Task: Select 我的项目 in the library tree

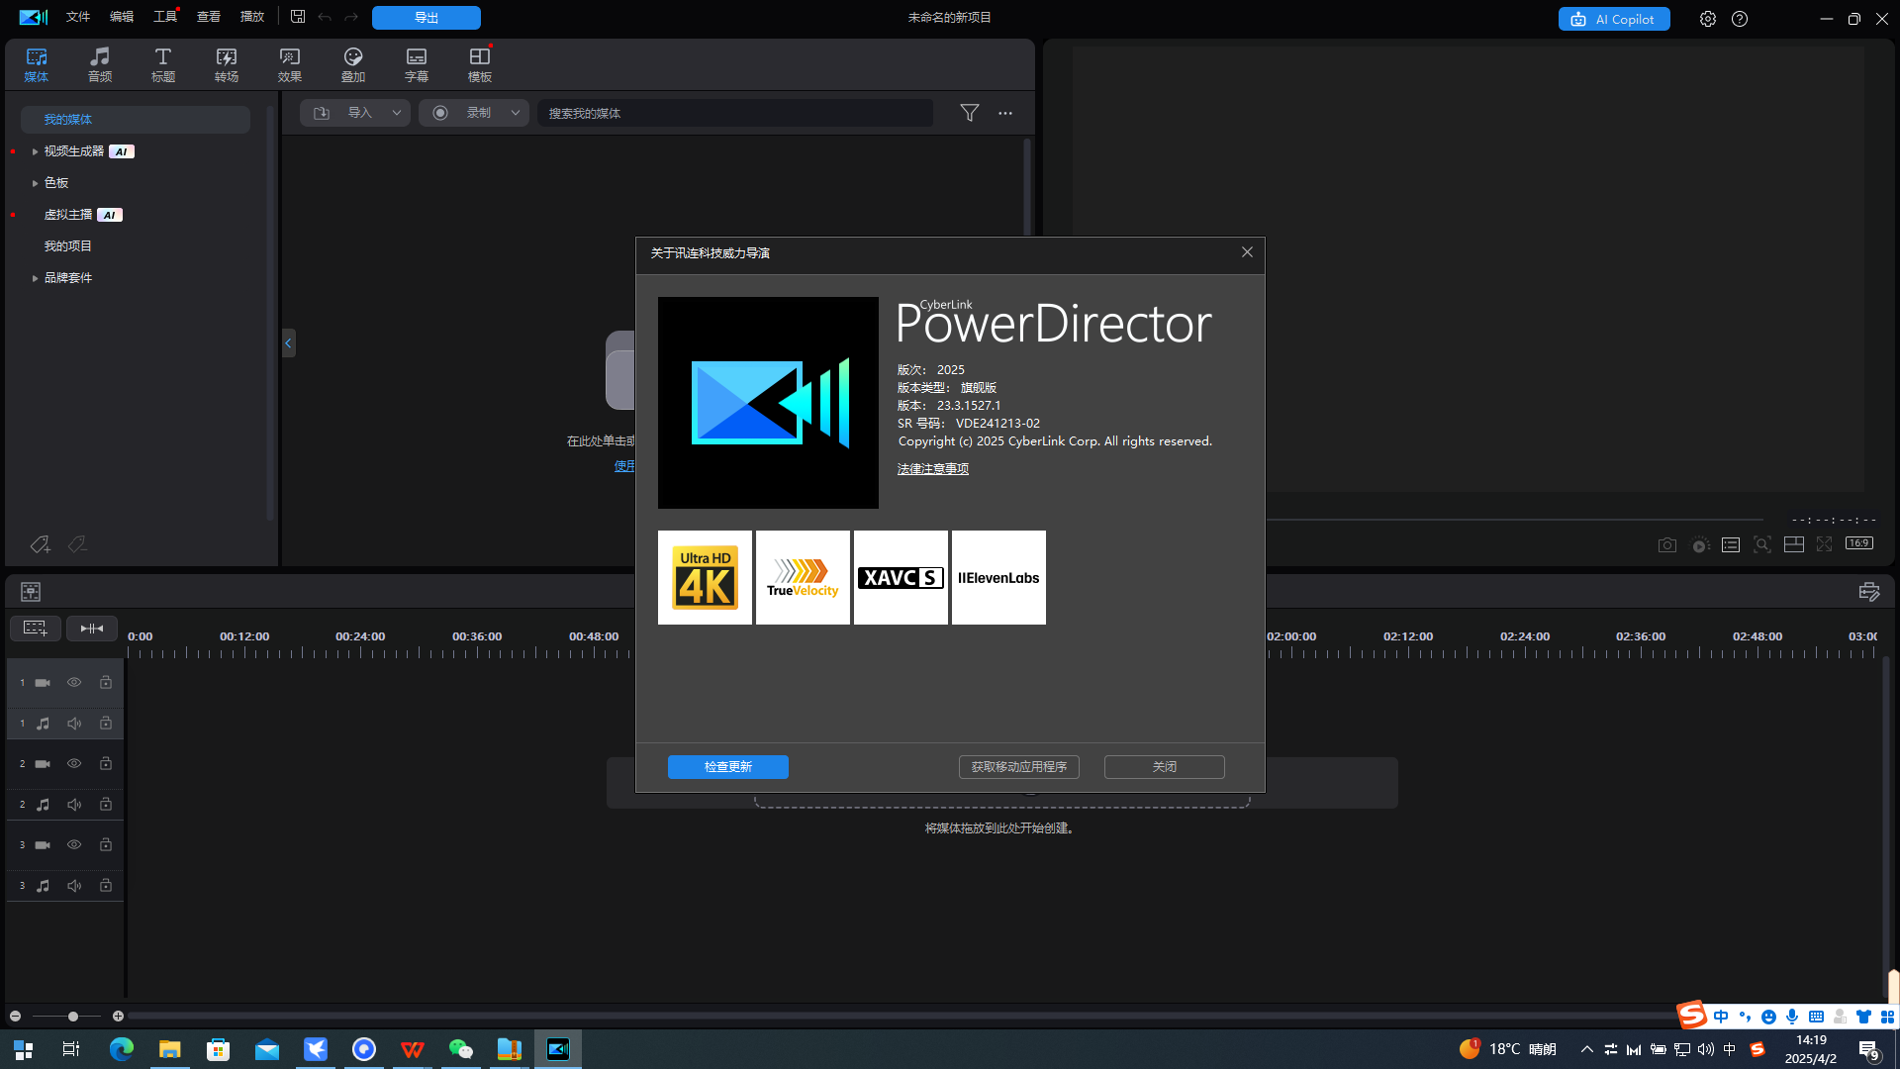Action: pos(67,246)
